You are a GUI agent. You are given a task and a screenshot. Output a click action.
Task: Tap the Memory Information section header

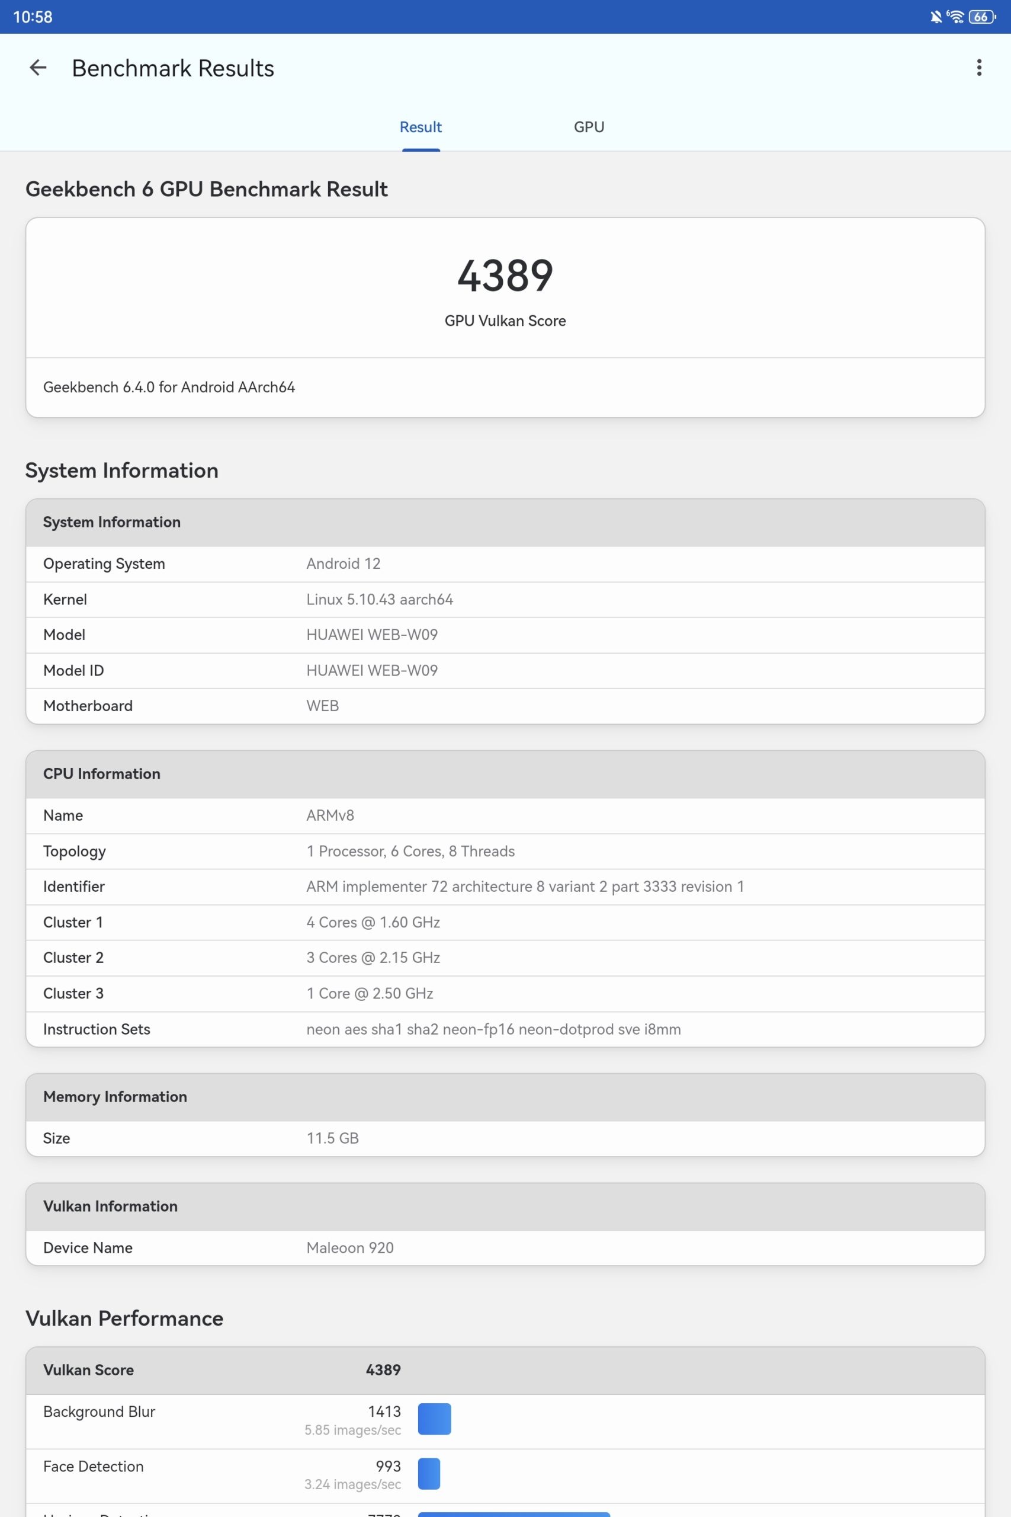[506, 1097]
